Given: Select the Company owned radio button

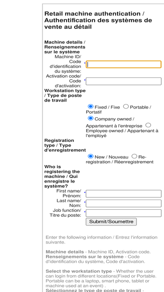Looking at the screenshot, I should coord(91,118).
